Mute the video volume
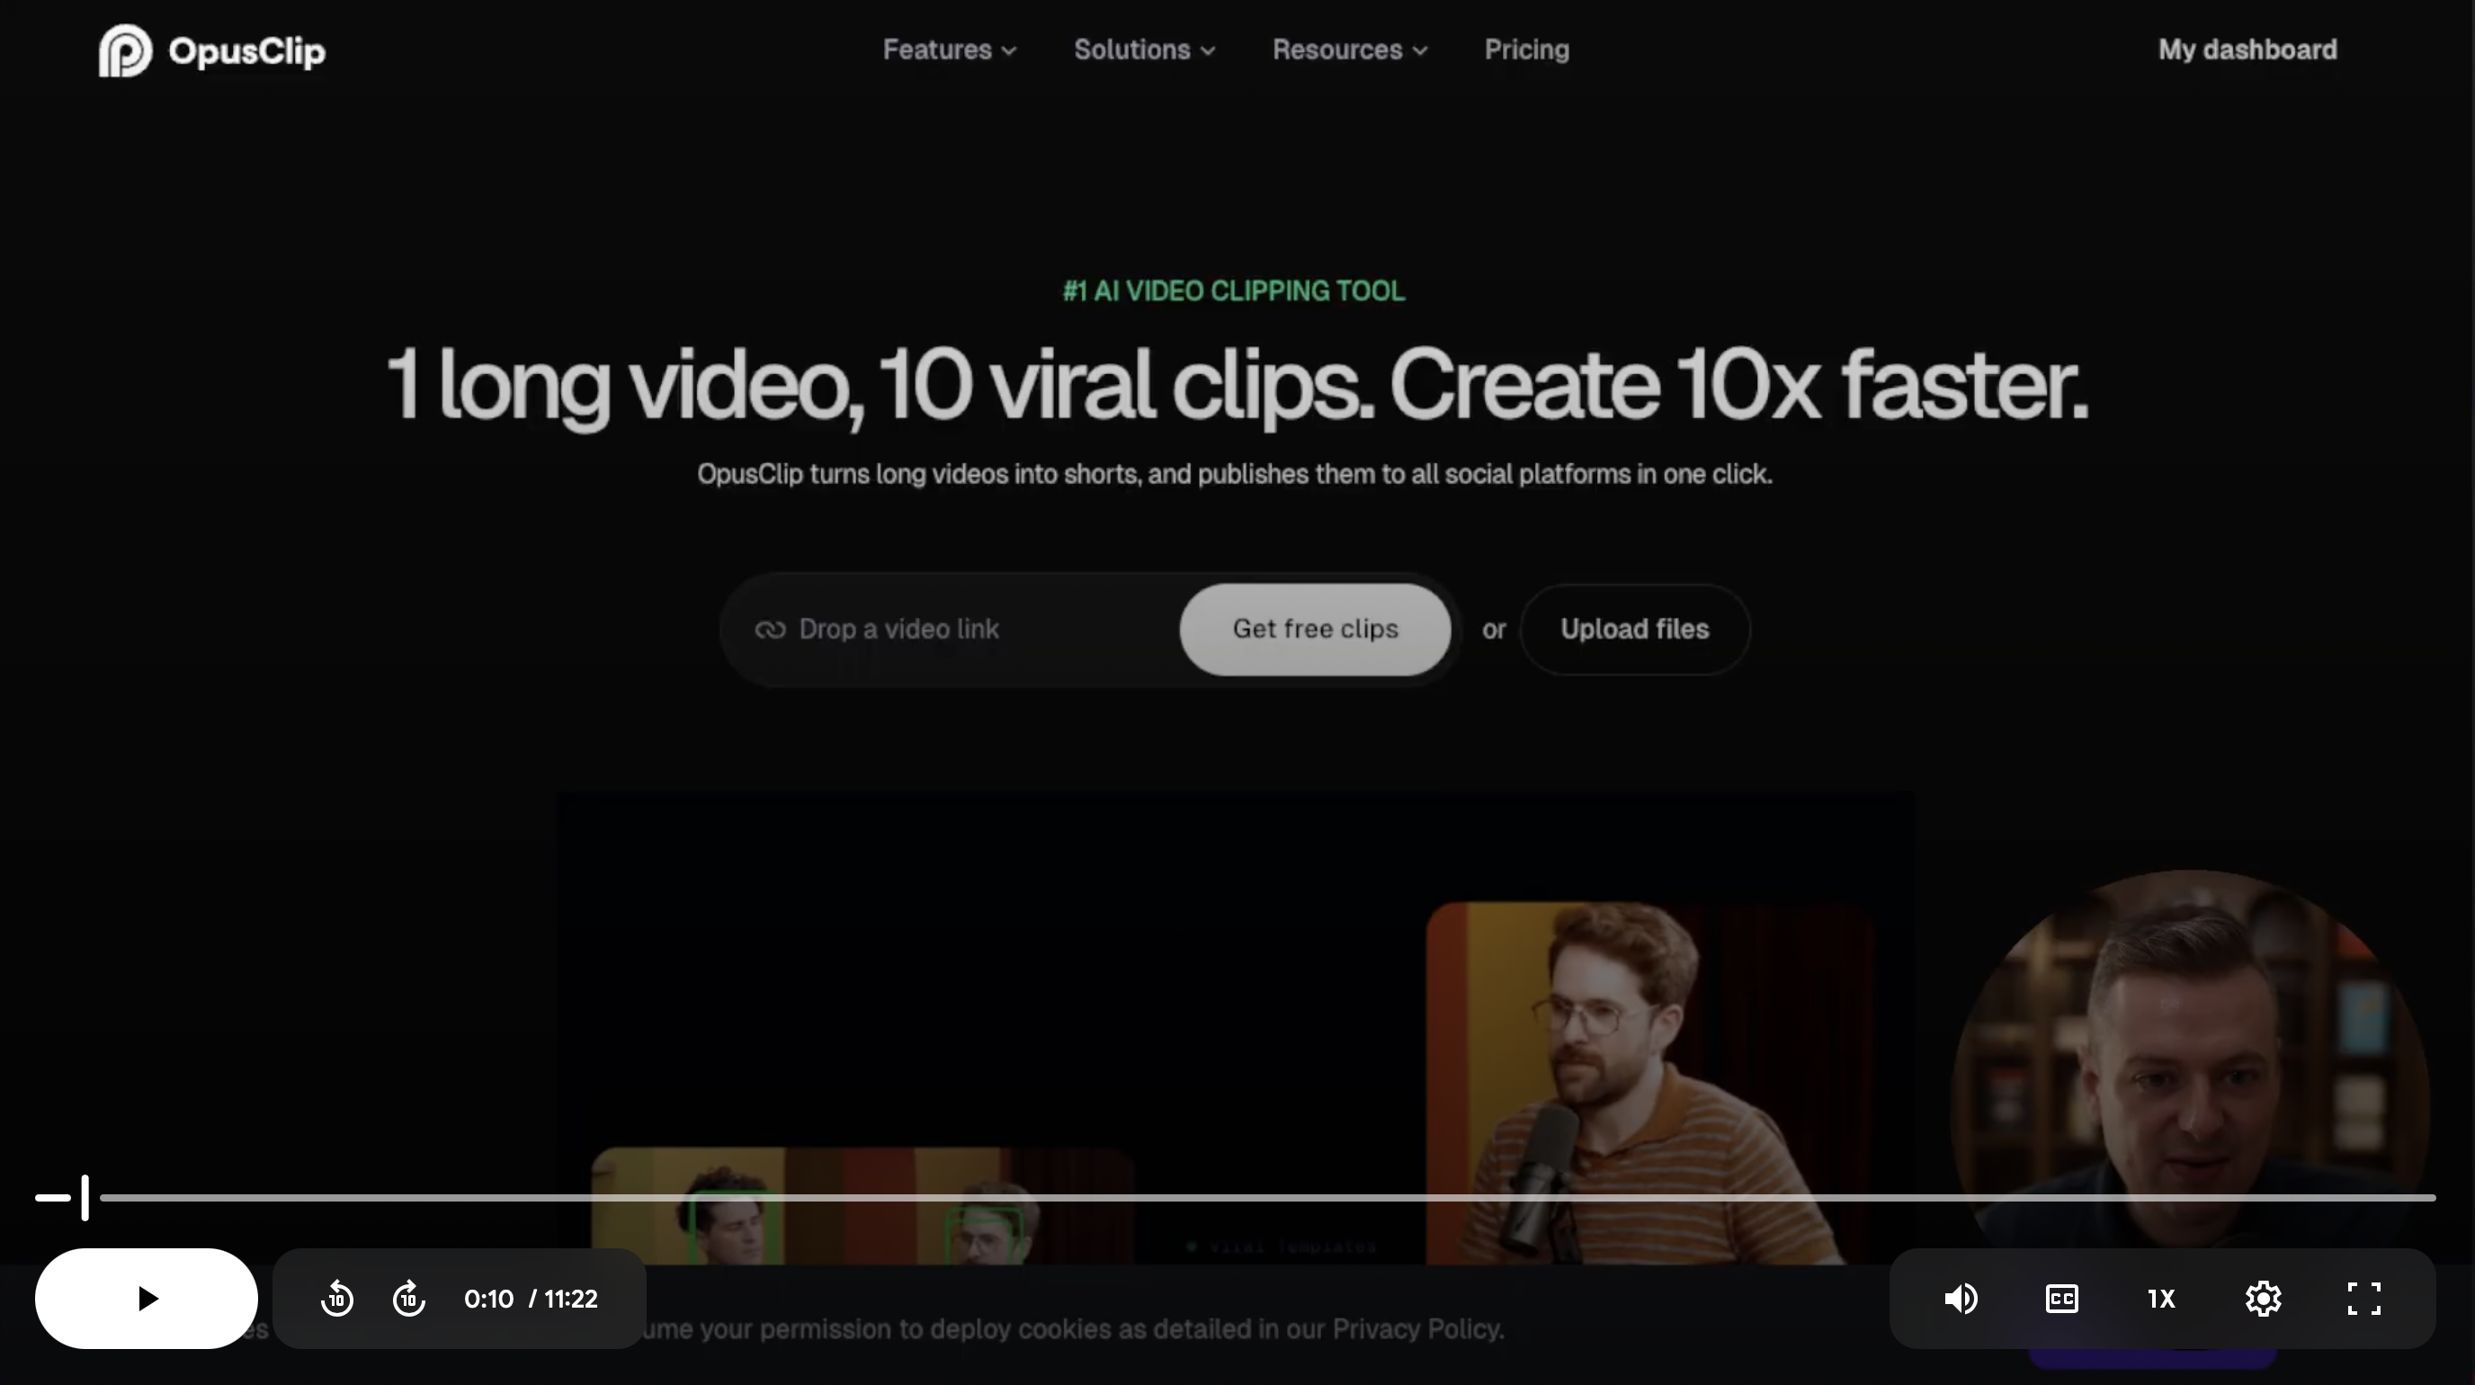Viewport: 2475px width, 1385px height. 1961,1299
